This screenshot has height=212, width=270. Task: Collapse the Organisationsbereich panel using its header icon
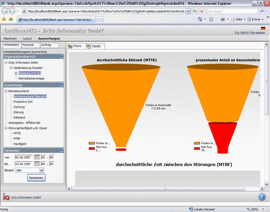[62, 57]
